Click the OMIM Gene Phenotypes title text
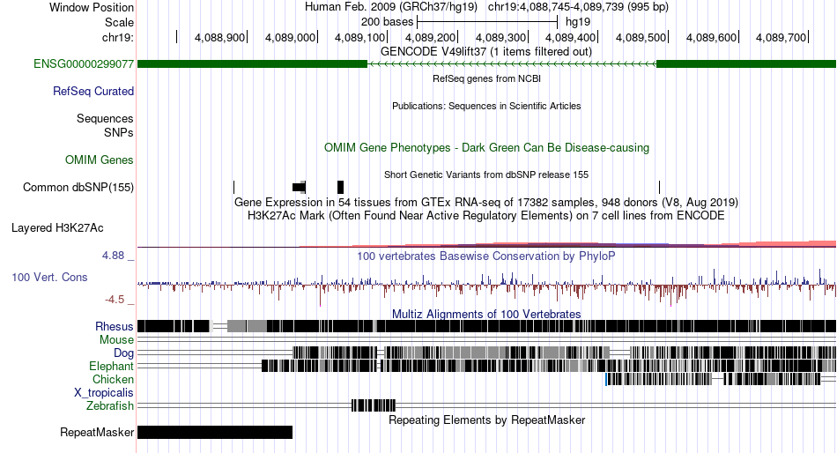The width and height of the screenshot is (837, 453). tap(487, 147)
